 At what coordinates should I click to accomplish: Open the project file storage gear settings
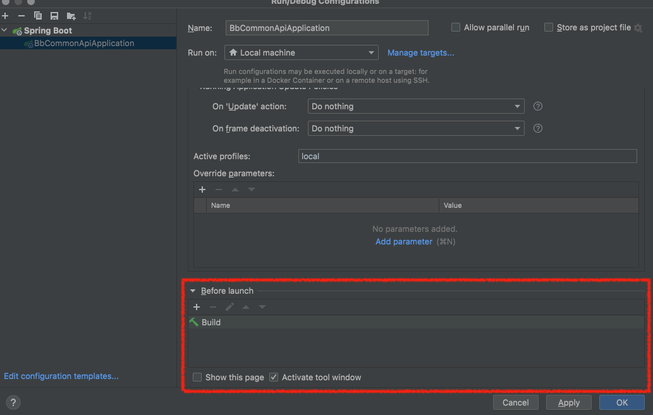point(638,28)
